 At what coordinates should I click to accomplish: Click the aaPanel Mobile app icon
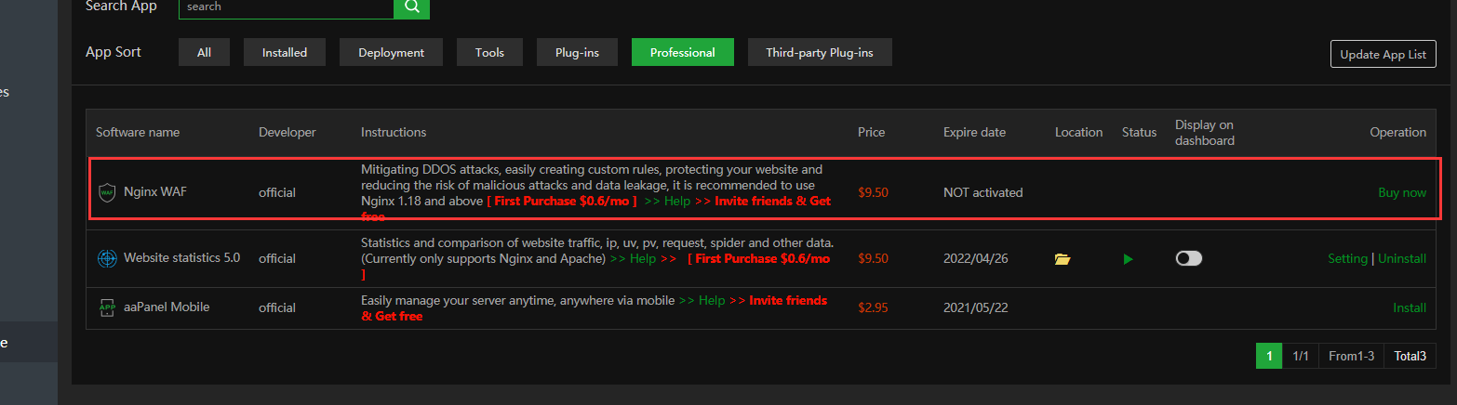point(107,307)
